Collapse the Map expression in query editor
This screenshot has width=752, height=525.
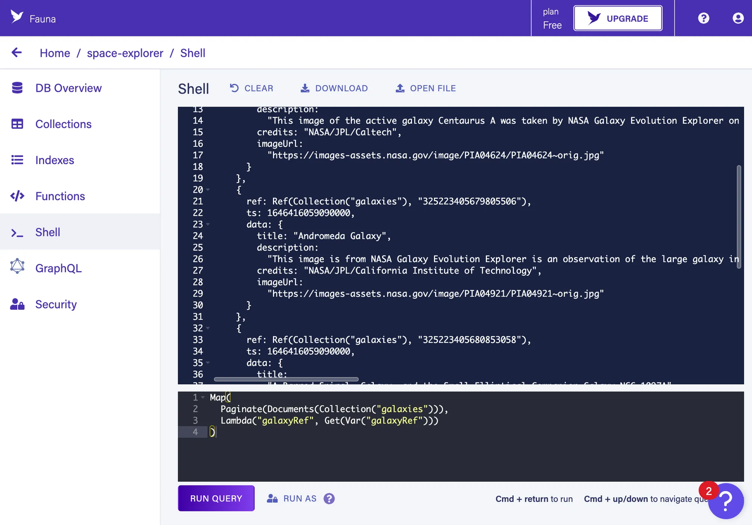(x=203, y=397)
